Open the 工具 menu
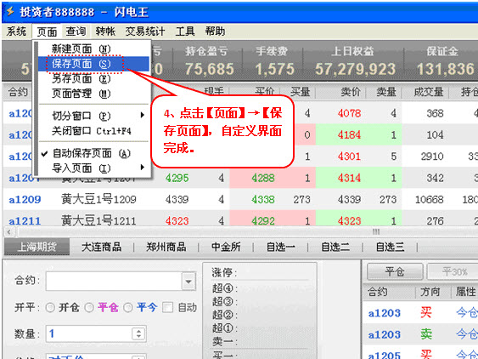This screenshot has height=359, width=478. click(x=185, y=31)
